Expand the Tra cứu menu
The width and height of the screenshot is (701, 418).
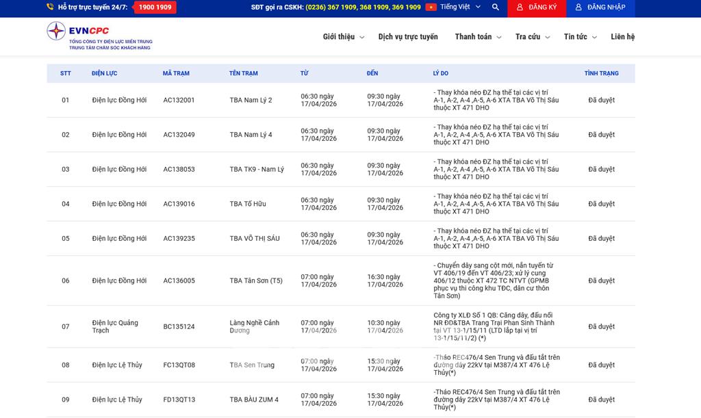click(532, 37)
